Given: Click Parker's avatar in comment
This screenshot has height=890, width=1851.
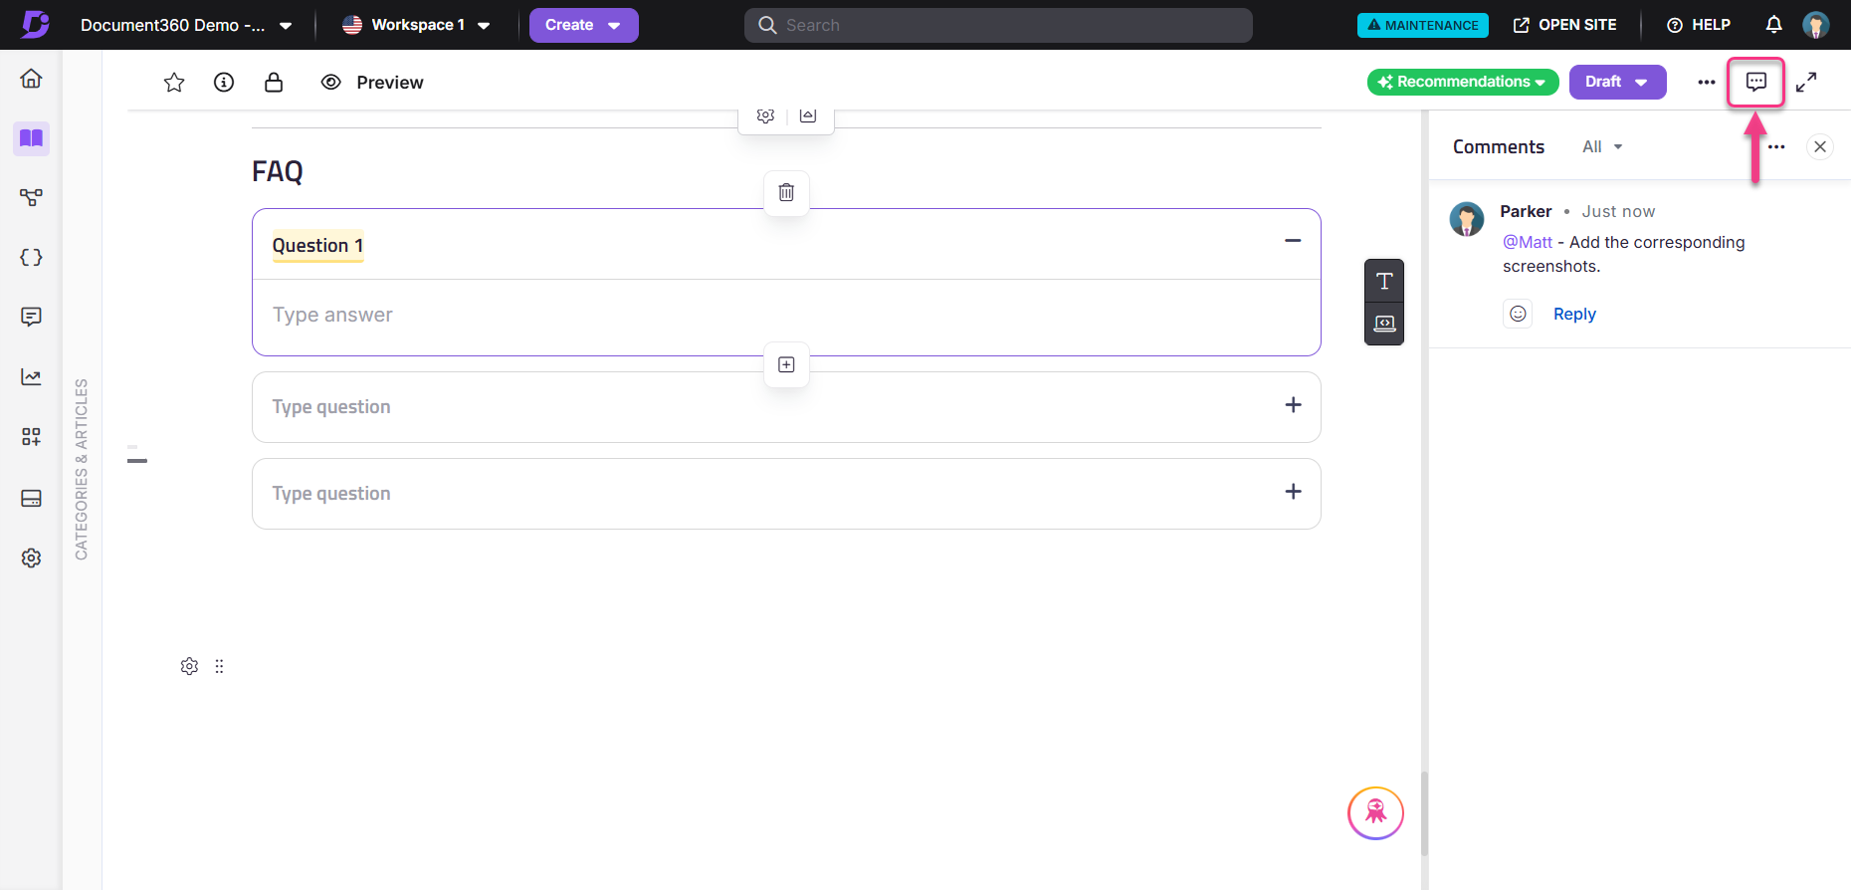Looking at the screenshot, I should tap(1467, 219).
